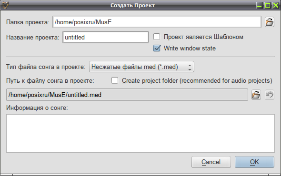Click the Создать Проект title bar
The height and width of the screenshot is (176, 281).
point(132,5)
